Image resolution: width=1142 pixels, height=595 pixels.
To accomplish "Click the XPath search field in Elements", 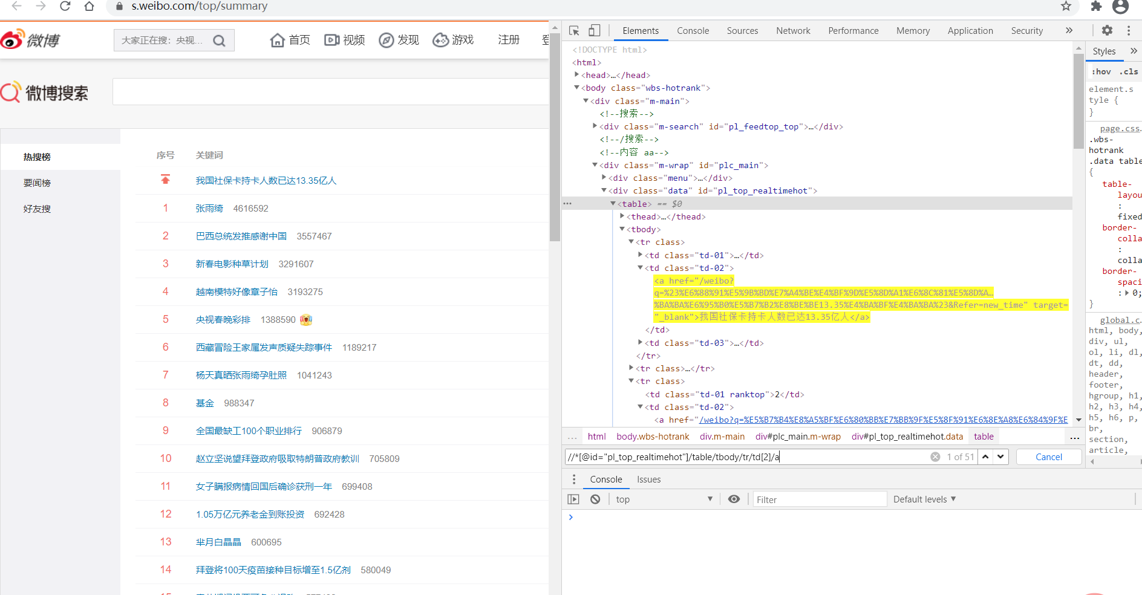I will pyautogui.click(x=747, y=457).
